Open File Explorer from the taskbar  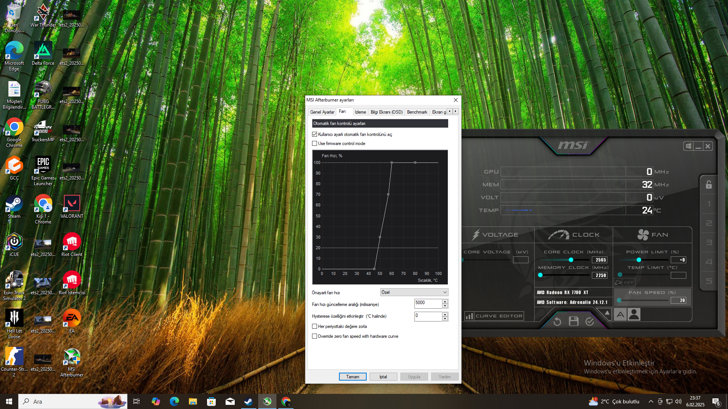coord(193,401)
